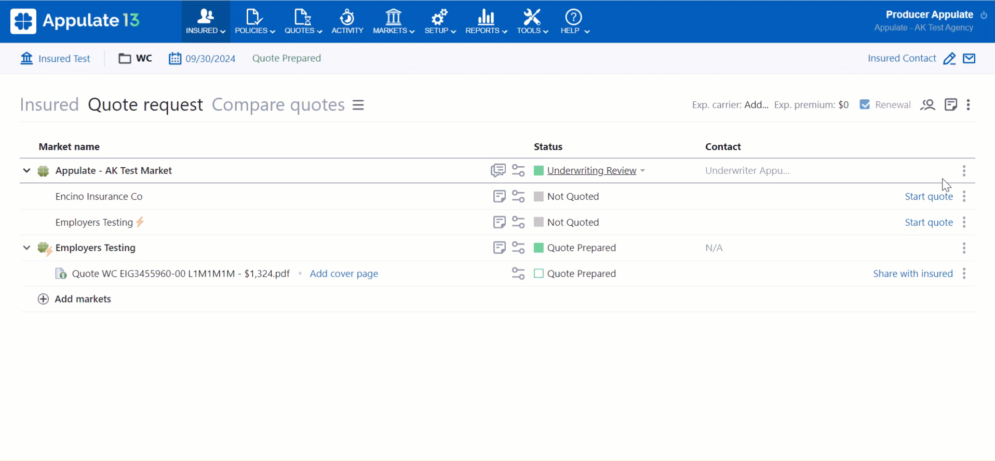Click Start quote for Employers Testing
This screenshot has height=461, width=995.
[x=929, y=222]
